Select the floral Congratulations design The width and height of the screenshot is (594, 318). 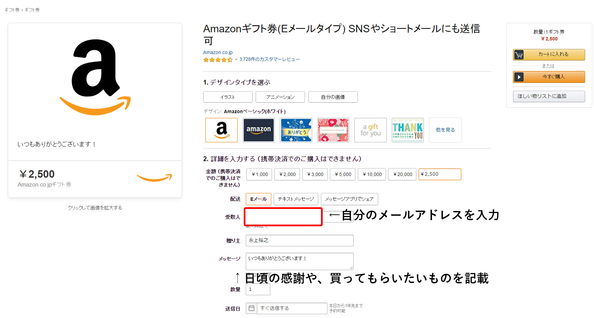coord(333,130)
